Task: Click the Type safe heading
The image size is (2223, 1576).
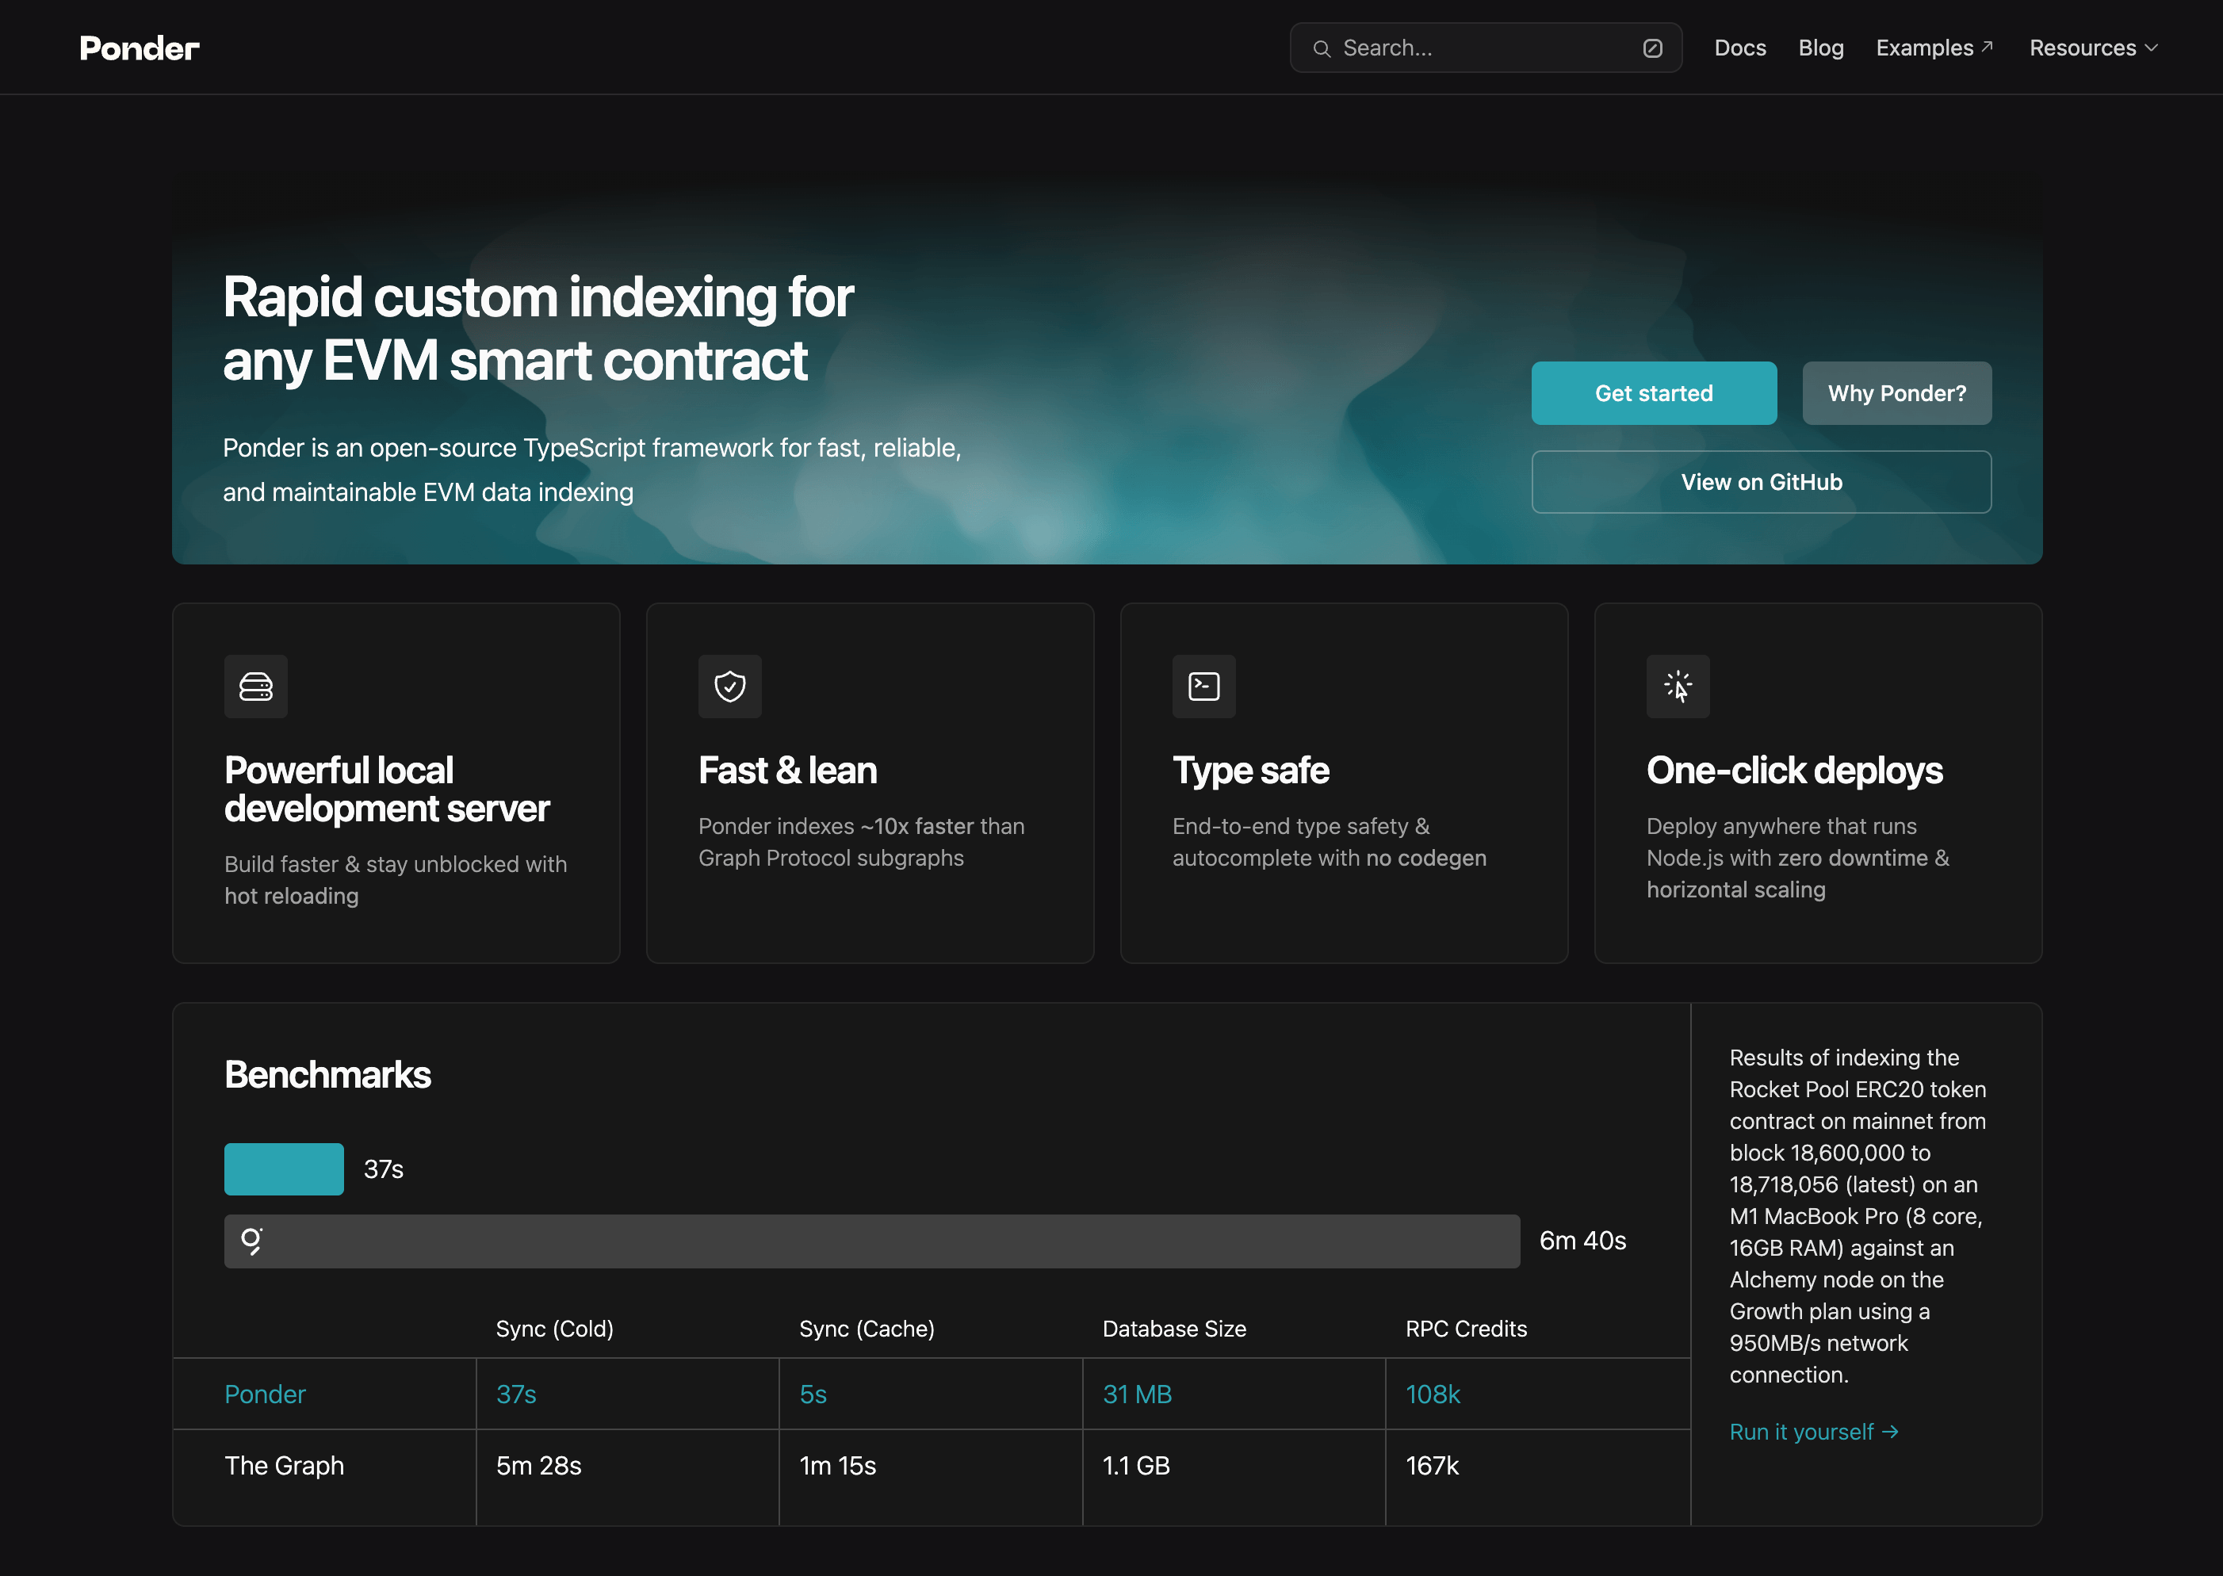Action: click(1251, 771)
